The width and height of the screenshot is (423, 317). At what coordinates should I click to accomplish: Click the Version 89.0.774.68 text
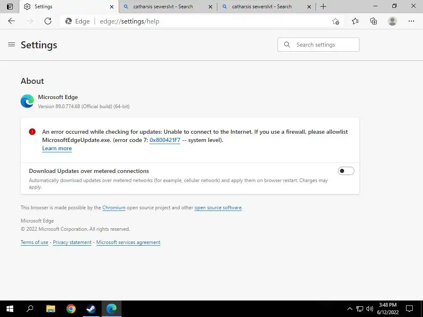click(x=83, y=106)
